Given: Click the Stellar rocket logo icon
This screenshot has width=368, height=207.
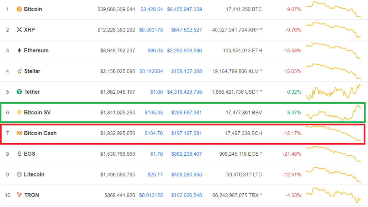Looking at the screenshot, I should click(19, 71).
